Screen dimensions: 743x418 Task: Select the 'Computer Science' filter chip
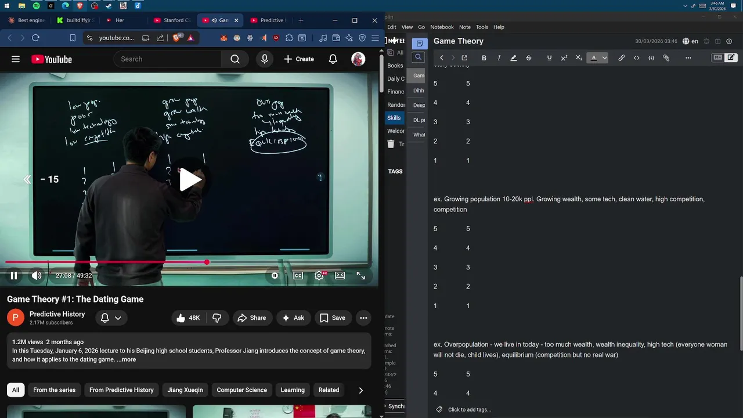point(242,390)
